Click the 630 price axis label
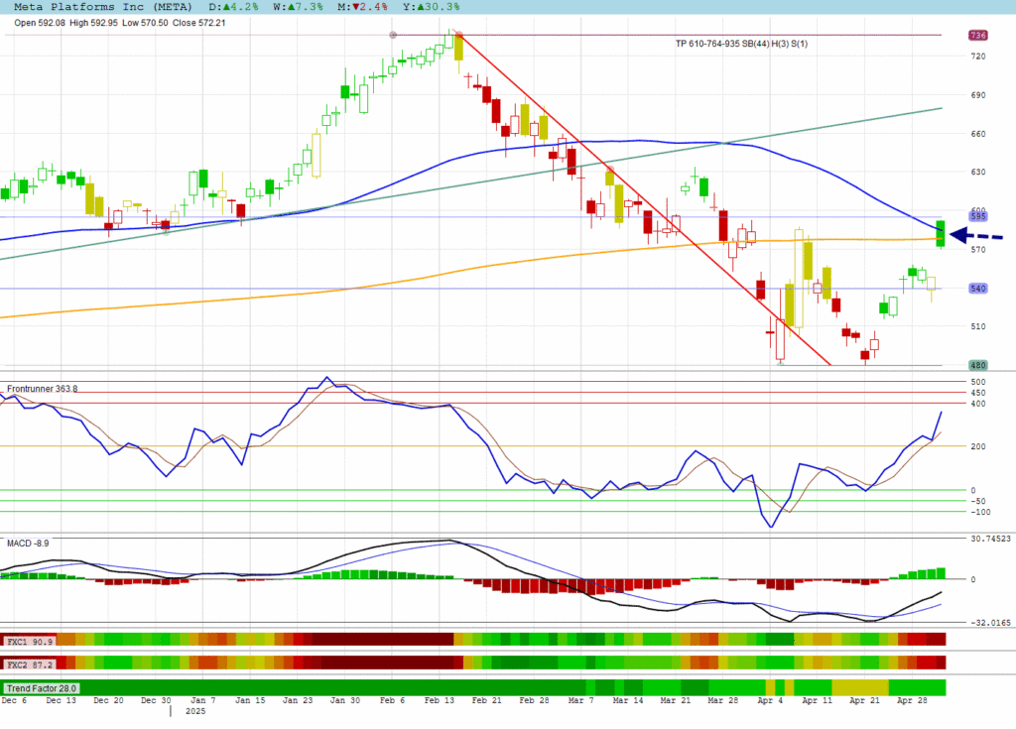1016x729 pixels. click(977, 173)
